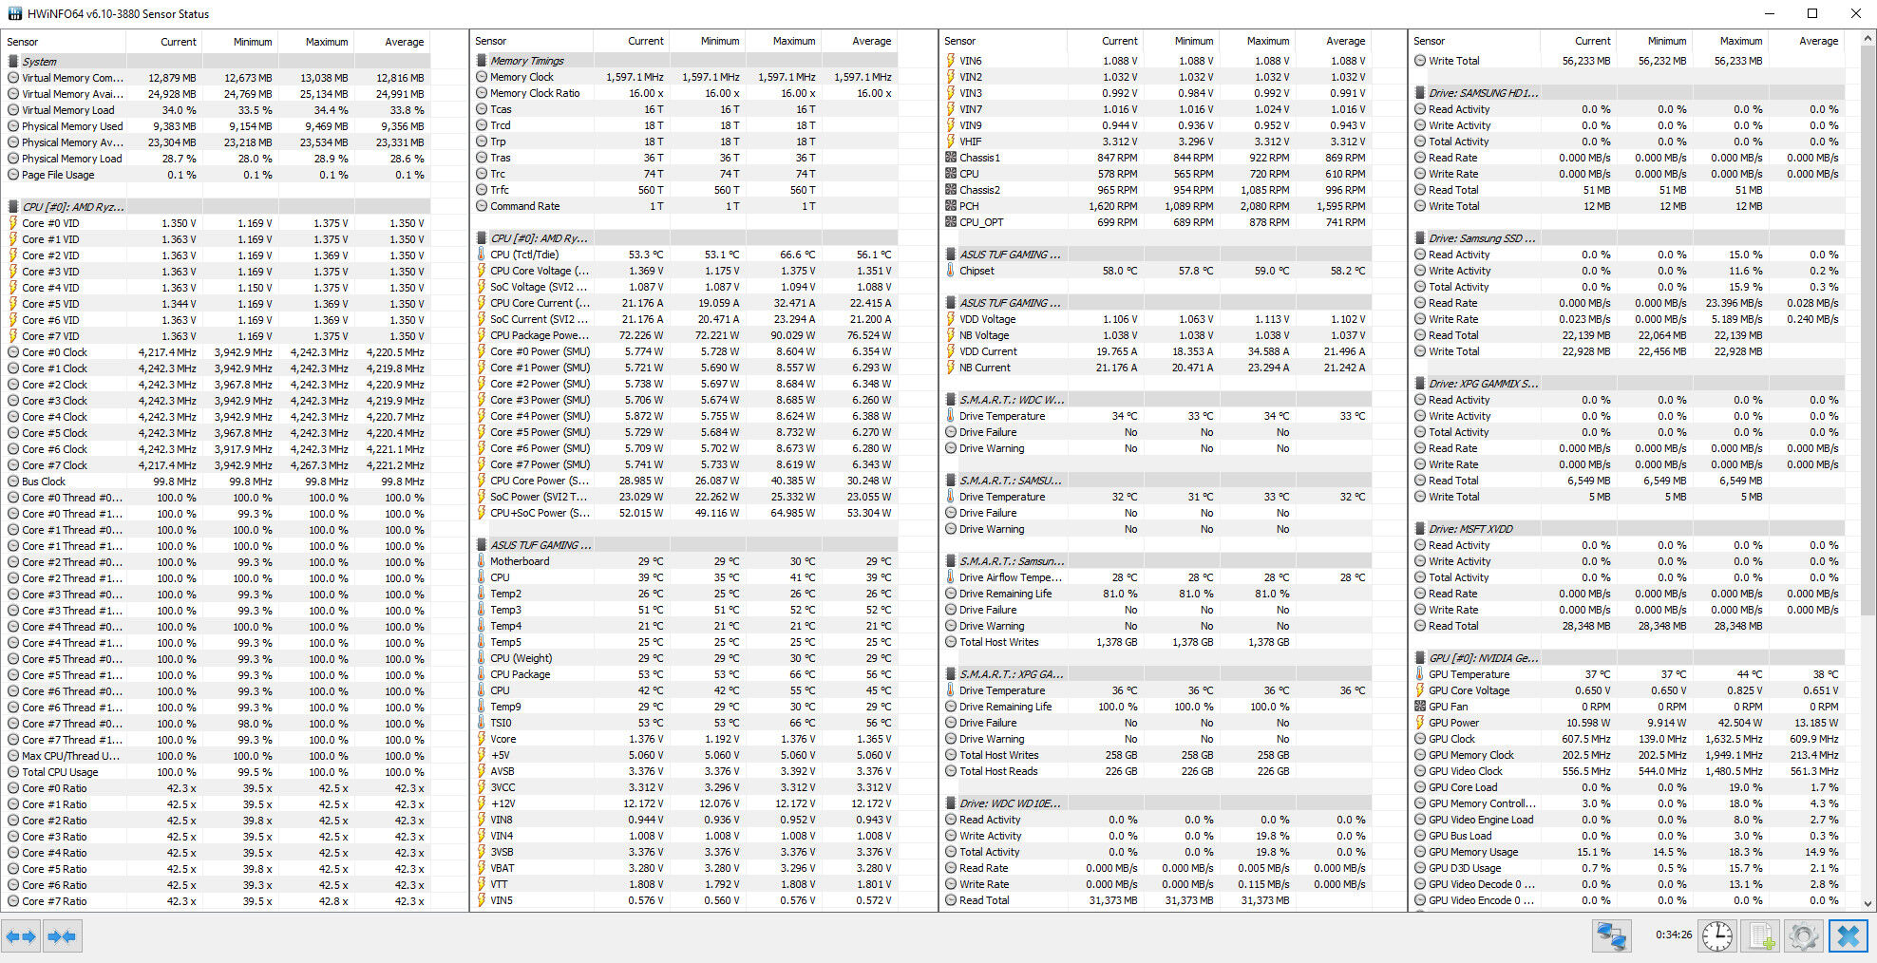Viewport: 1877px width, 963px height.
Task: Select the Drive: Samsung SSD ... section header
Action: 1626,238
